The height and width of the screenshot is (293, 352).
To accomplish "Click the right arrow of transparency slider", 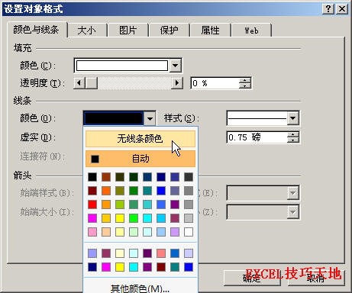I will tap(177, 83).
